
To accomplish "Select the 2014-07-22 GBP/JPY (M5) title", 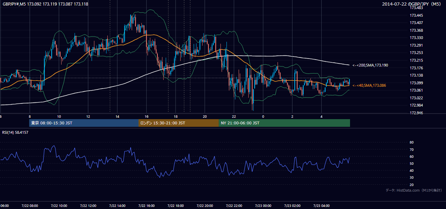I will pyautogui.click(x=412, y=4).
